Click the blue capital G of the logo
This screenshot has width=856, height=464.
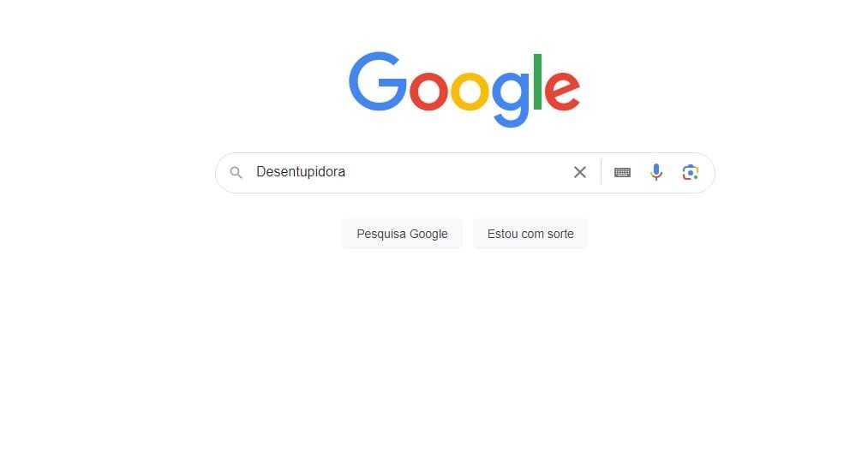377,81
